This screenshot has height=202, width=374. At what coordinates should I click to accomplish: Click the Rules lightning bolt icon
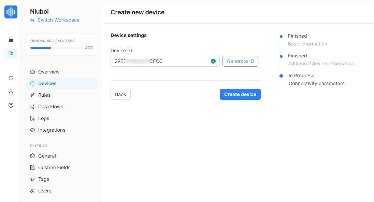tap(32, 95)
